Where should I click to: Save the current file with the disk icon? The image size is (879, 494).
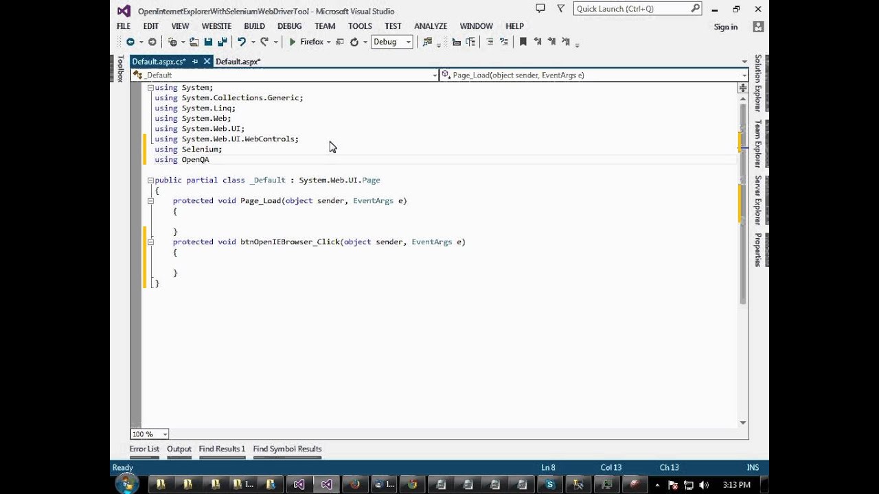pos(208,42)
